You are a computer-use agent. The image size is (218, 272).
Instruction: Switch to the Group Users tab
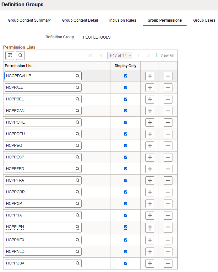tap(204, 20)
